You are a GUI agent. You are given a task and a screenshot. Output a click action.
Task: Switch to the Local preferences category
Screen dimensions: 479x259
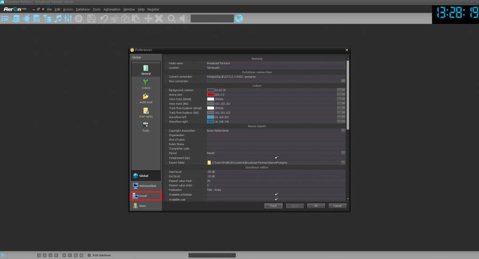pos(145,196)
